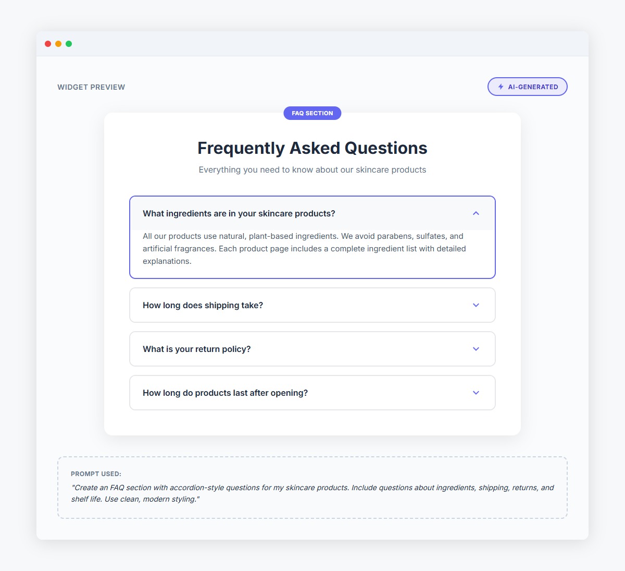The height and width of the screenshot is (571, 625).
Task: Click the yellow traffic light dot
Action: coord(58,43)
